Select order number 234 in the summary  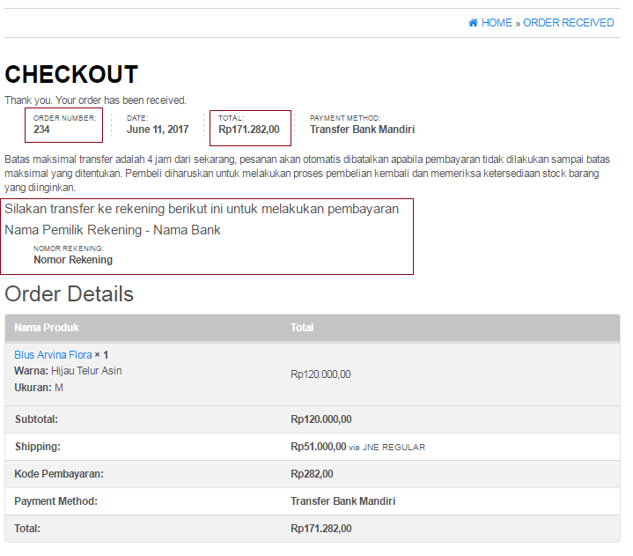41,130
